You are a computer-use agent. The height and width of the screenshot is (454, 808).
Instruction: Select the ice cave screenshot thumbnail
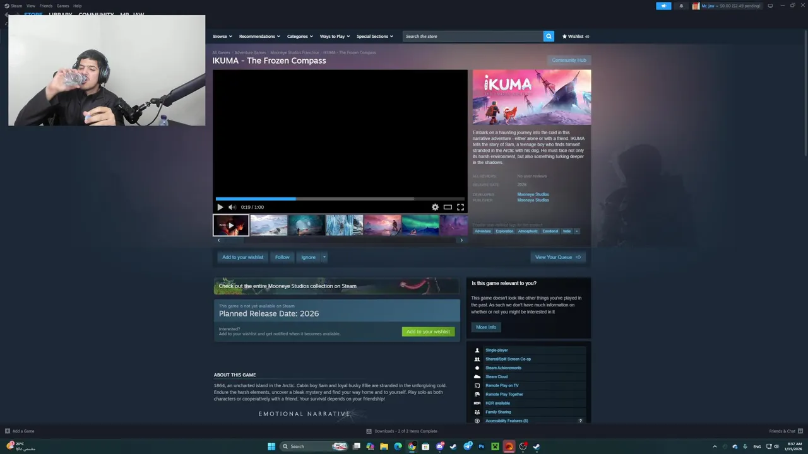click(x=306, y=225)
